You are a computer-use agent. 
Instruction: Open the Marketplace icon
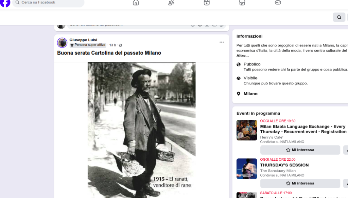tap(242, 3)
